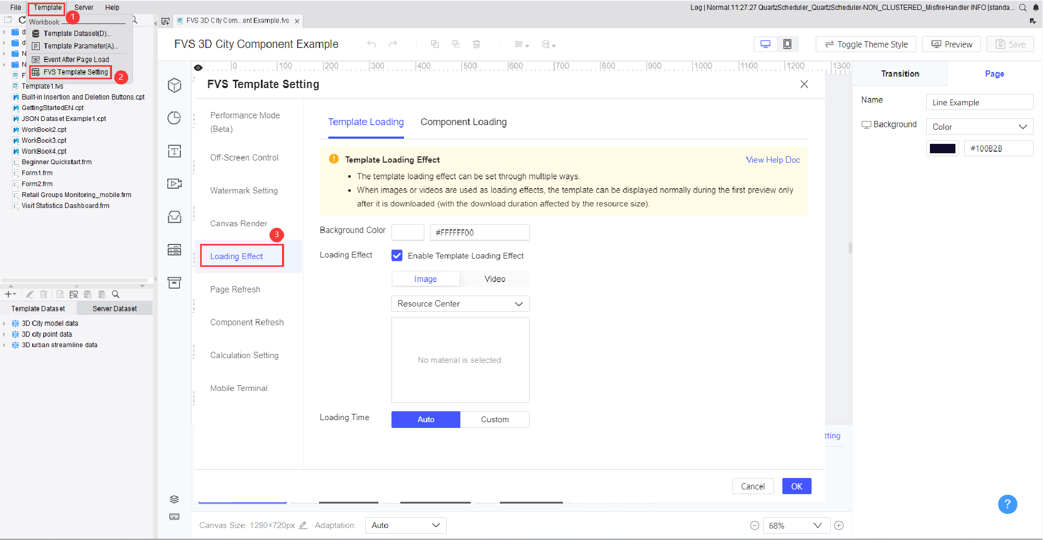
Task: Uncheck Enable Template Loading Effect
Action: pos(397,255)
